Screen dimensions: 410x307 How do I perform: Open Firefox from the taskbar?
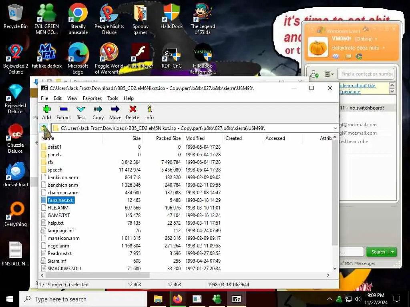[x=177, y=299]
